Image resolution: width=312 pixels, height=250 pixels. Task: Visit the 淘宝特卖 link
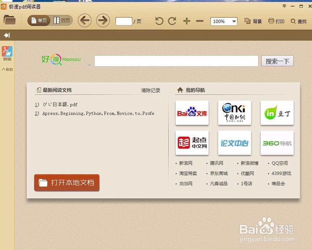[188, 173]
